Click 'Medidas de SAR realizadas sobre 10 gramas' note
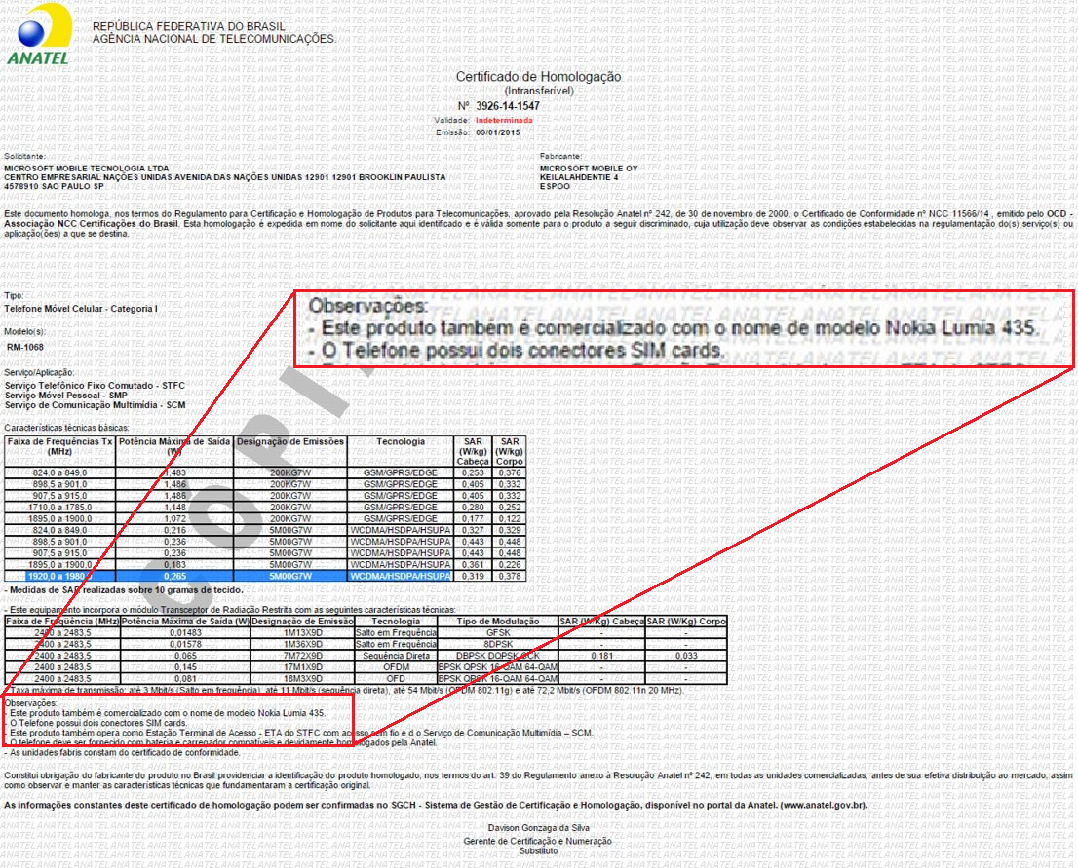1078x868 pixels. (x=126, y=590)
